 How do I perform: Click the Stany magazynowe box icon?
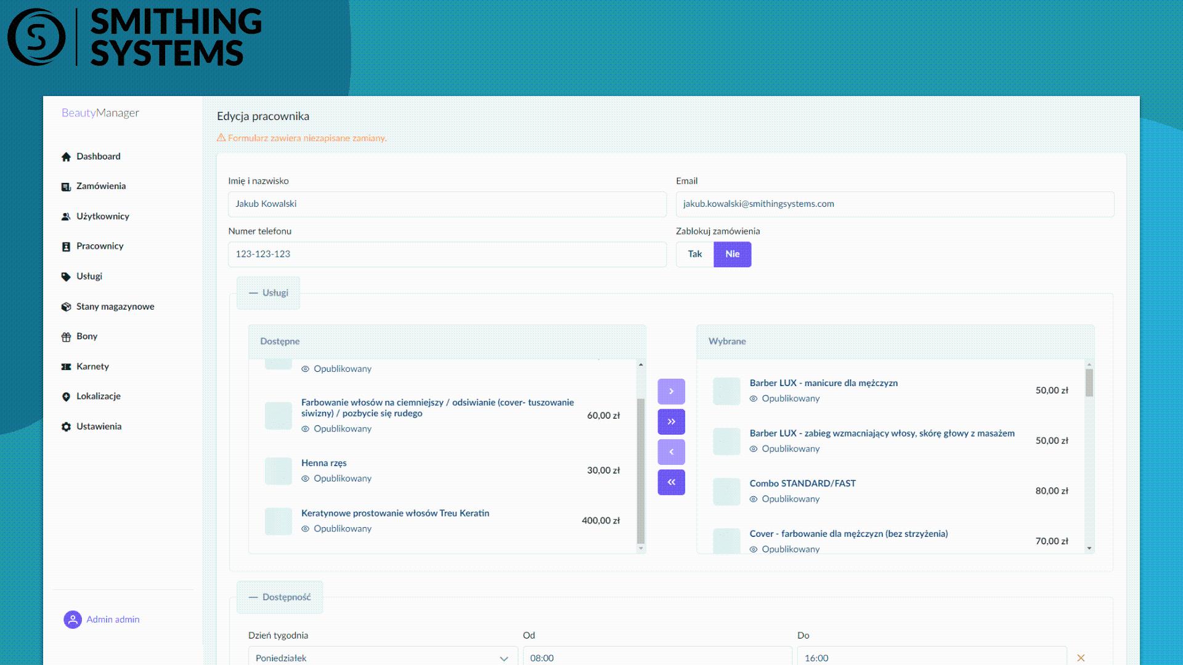click(66, 307)
